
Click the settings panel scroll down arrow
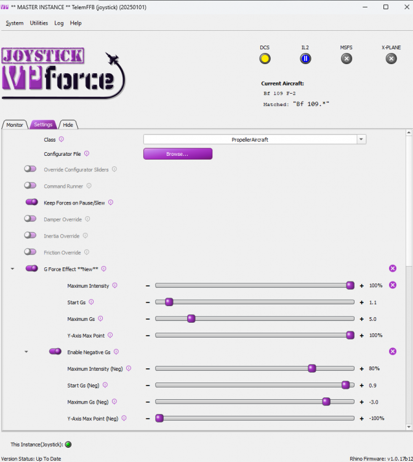pyautogui.click(x=409, y=427)
